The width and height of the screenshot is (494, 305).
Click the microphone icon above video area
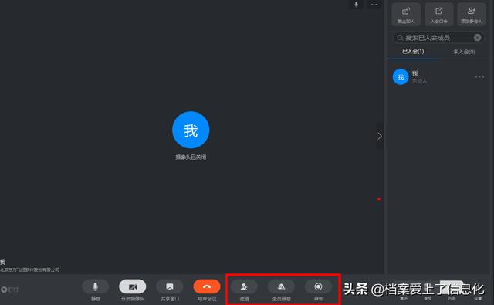tap(357, 5)
